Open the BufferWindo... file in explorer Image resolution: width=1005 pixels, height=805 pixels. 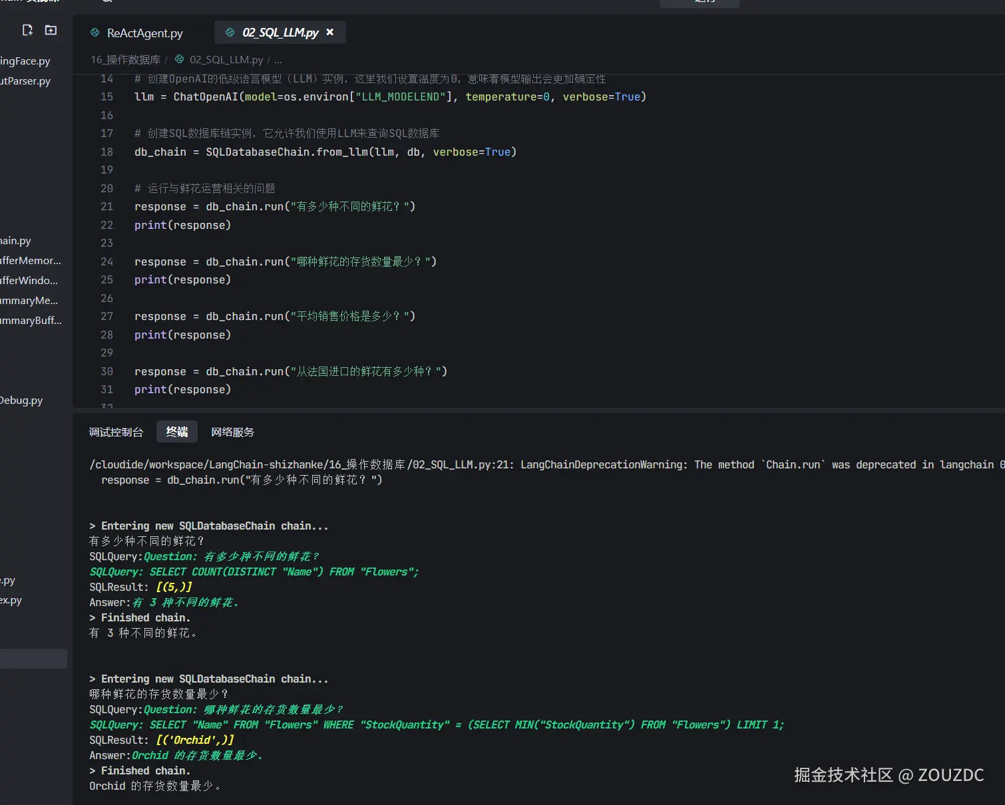[29, 281]
